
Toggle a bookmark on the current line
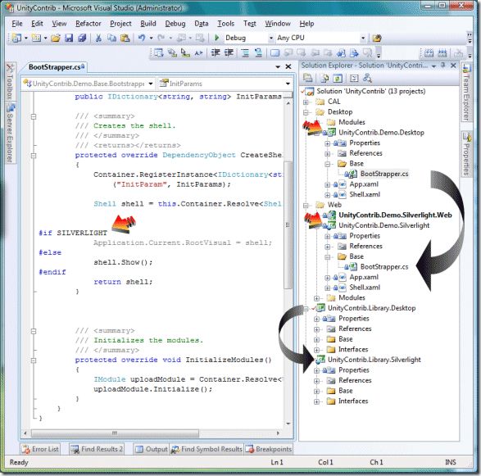[x=275, y=52]
